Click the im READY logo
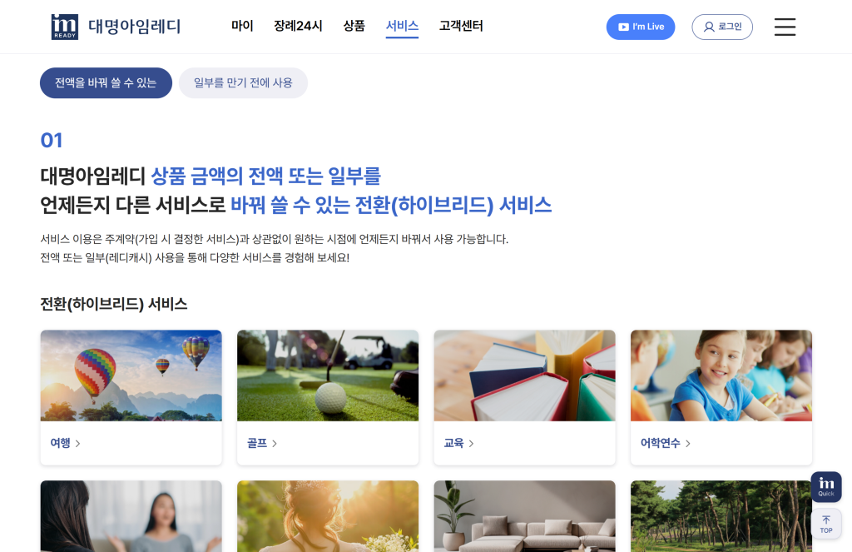 pyautogui.click(x=65, y=27)
